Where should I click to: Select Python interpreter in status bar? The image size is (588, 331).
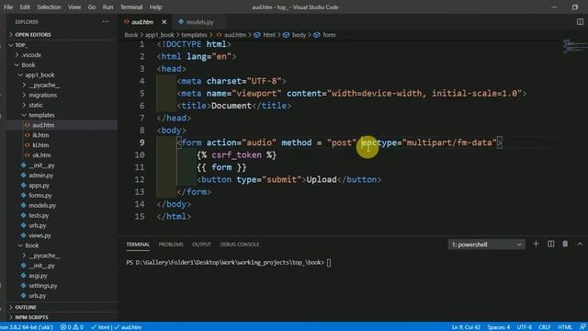tap(27, 327)
